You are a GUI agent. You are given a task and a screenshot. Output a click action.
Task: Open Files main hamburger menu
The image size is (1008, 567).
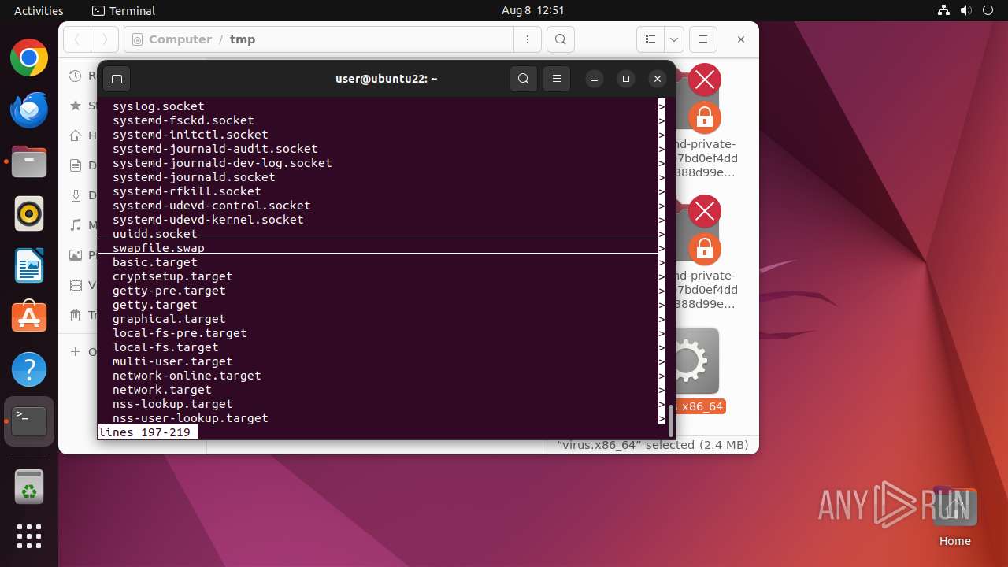click(x=703, y=39)
